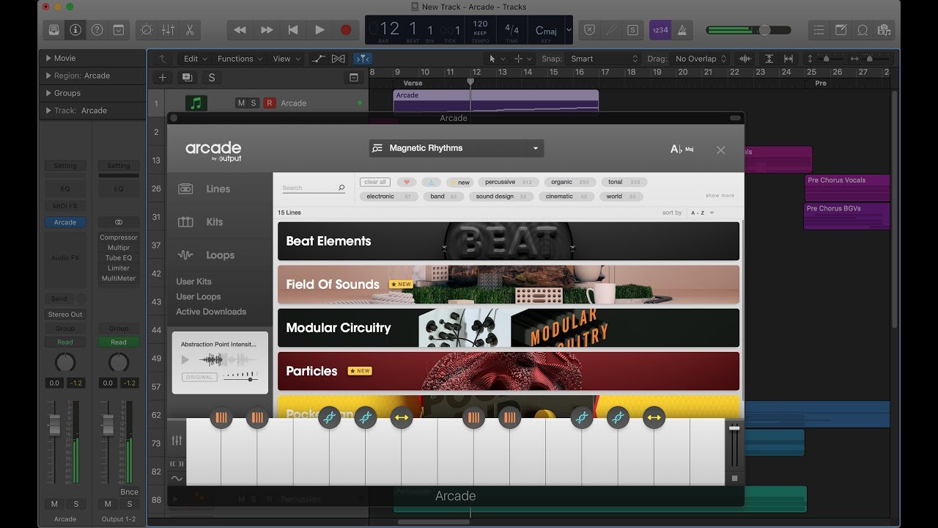This screenshot has width=938, height=528.
Task: Filter by downloaded tag icon
Action: (432, 182)
